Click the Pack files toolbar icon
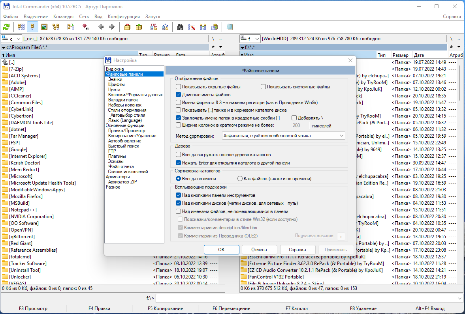The width and height of the screenshot is (465, 314). [x=127, y=27]
